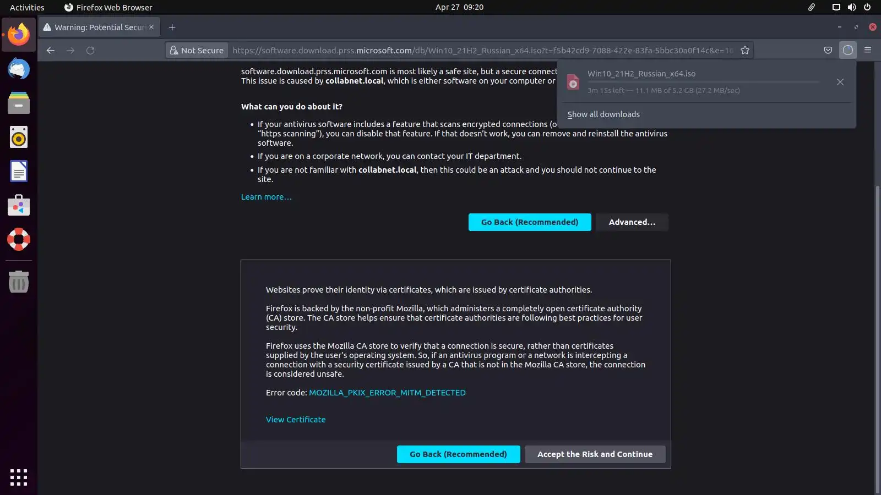881x495 pixels.
Task: Go back one page in Firefox
Action: click(x=51, y=50)
